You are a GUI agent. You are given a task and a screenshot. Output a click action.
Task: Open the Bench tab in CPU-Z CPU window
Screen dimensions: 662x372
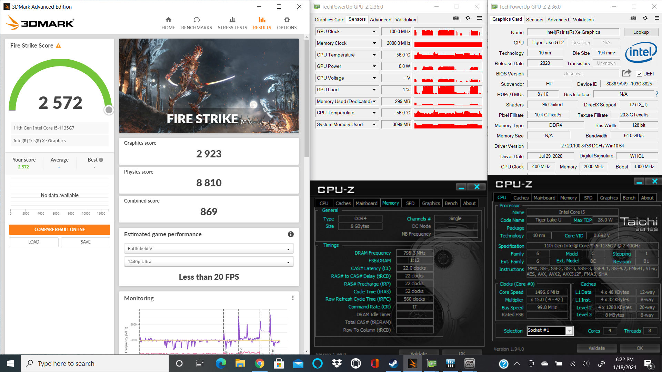[629, 198]
